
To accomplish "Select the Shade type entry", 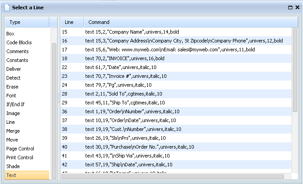I will [13, 166].
